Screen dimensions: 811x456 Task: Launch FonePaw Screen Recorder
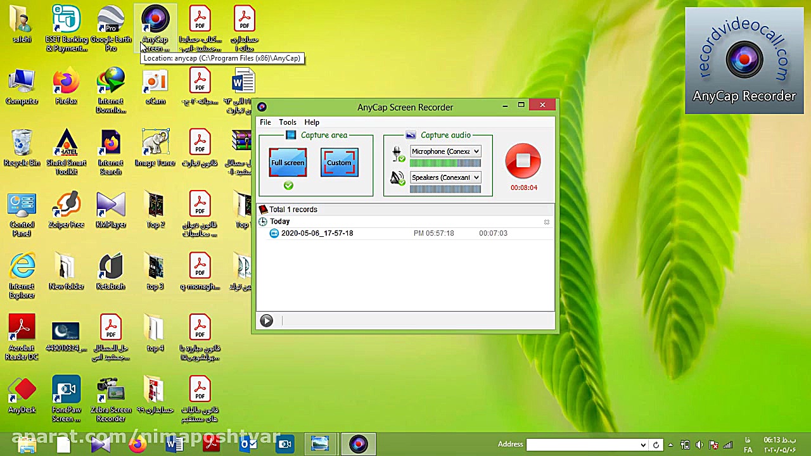pyautogui.click(x=66, y=400)
